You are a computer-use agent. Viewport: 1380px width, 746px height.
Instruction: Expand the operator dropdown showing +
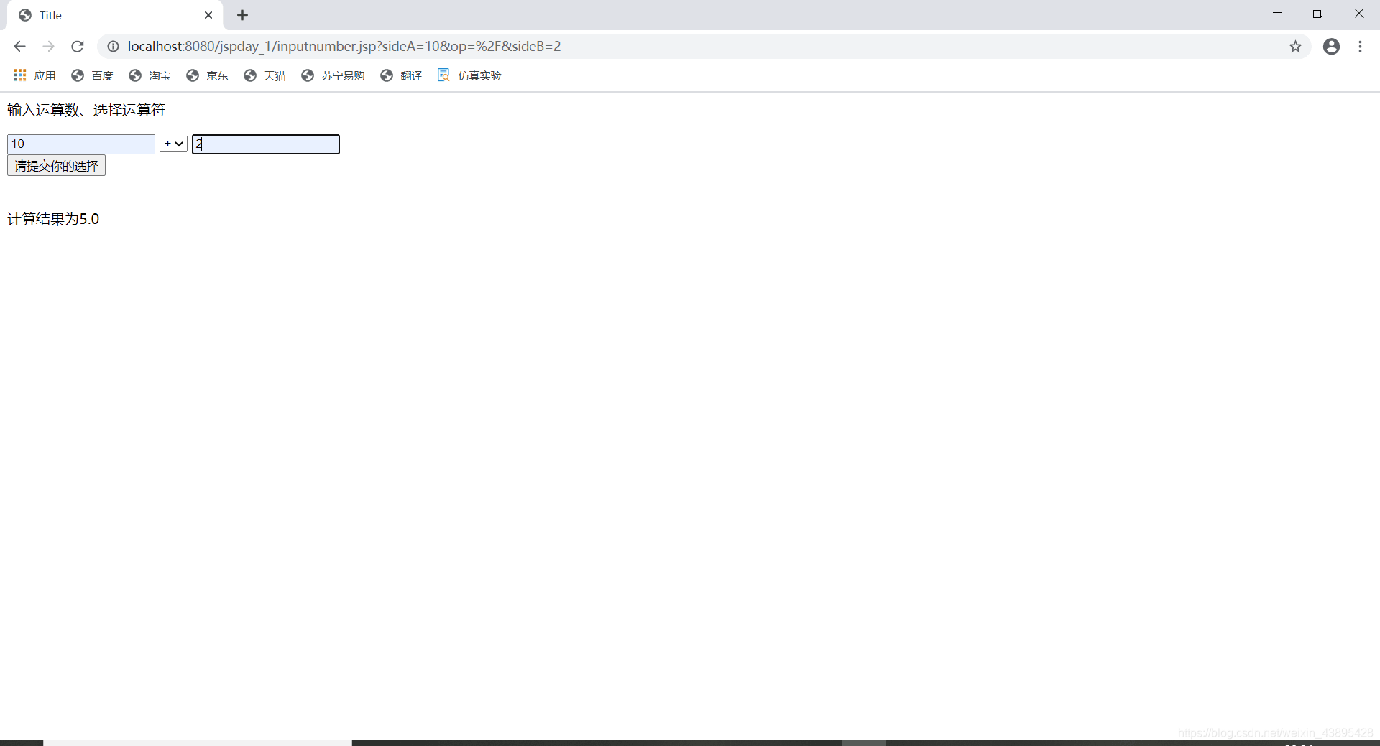pos(173,144)
